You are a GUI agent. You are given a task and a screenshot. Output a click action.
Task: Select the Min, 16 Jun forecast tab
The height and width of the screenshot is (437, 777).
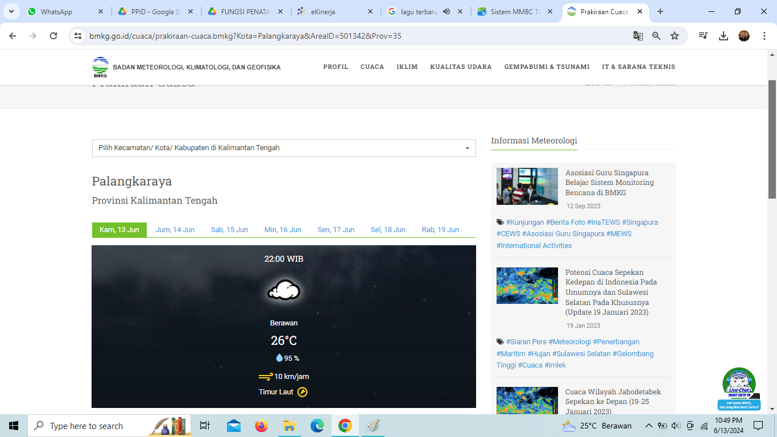(x=283, y=230)
